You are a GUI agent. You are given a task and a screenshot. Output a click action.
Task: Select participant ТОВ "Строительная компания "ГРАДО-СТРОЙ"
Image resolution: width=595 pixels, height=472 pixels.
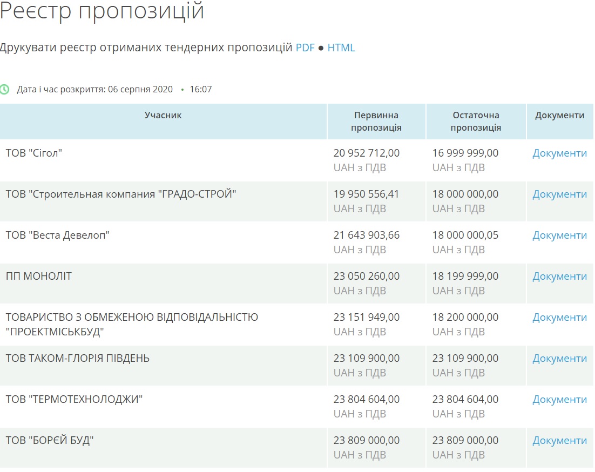tap(120, 194)
